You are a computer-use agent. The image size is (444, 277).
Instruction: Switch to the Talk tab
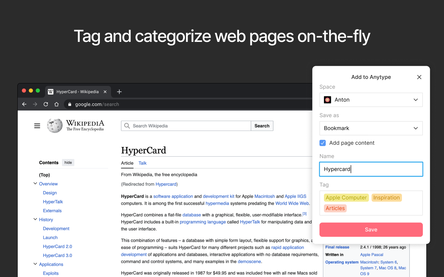(x=142, y=163)
